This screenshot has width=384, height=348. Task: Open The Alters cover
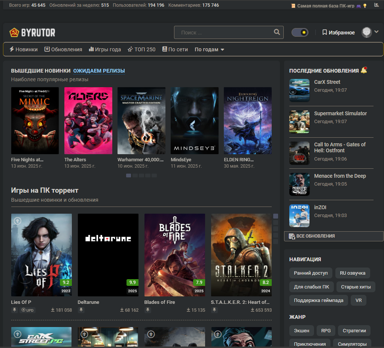[x=88, y=120]
